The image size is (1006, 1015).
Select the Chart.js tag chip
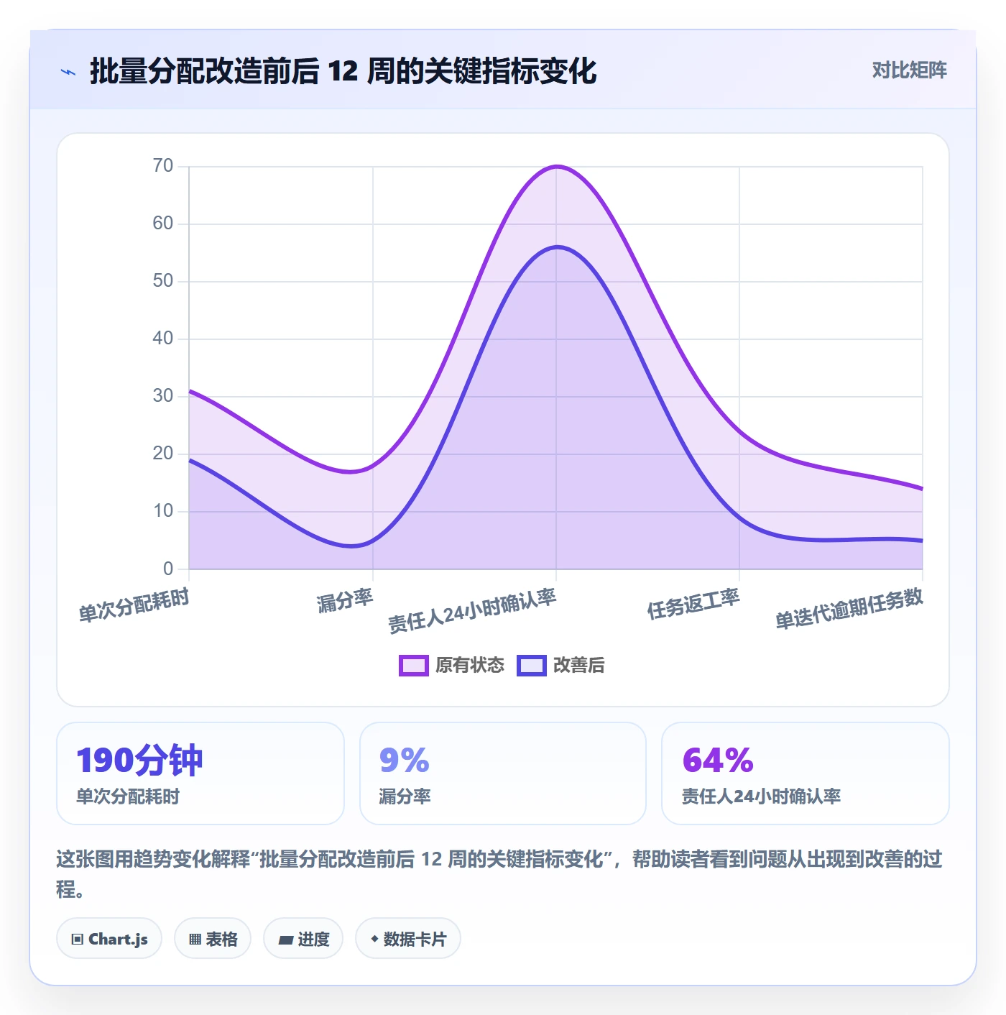(109, 939)
